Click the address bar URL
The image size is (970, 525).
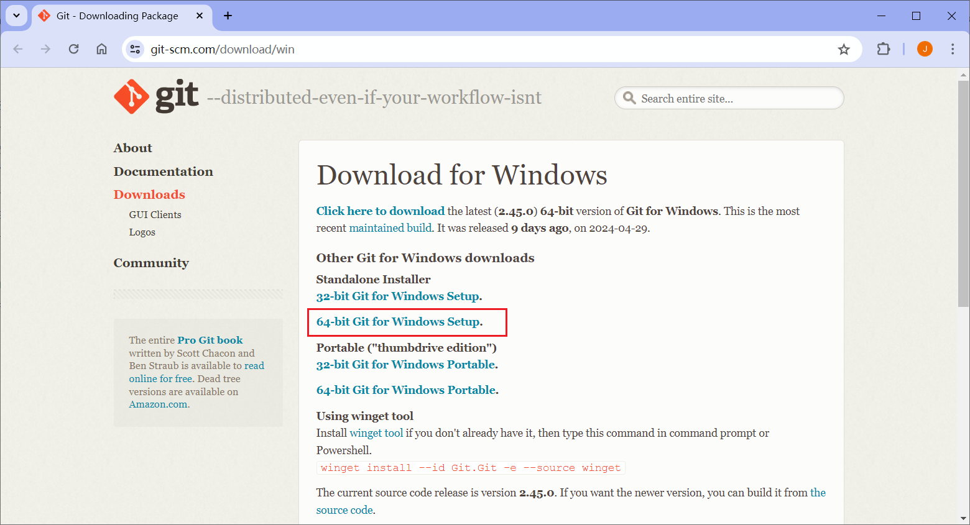tap(223, 49)
